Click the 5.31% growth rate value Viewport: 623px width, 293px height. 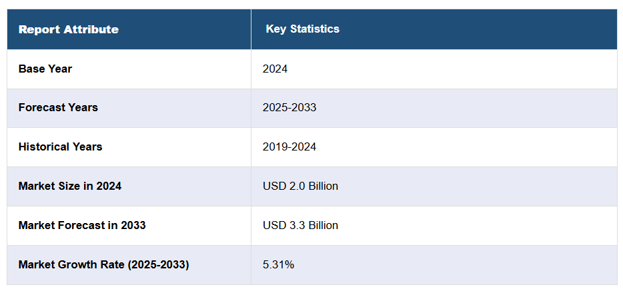(278, 264)
